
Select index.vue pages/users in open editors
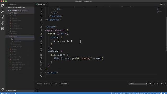pos(20,10)
